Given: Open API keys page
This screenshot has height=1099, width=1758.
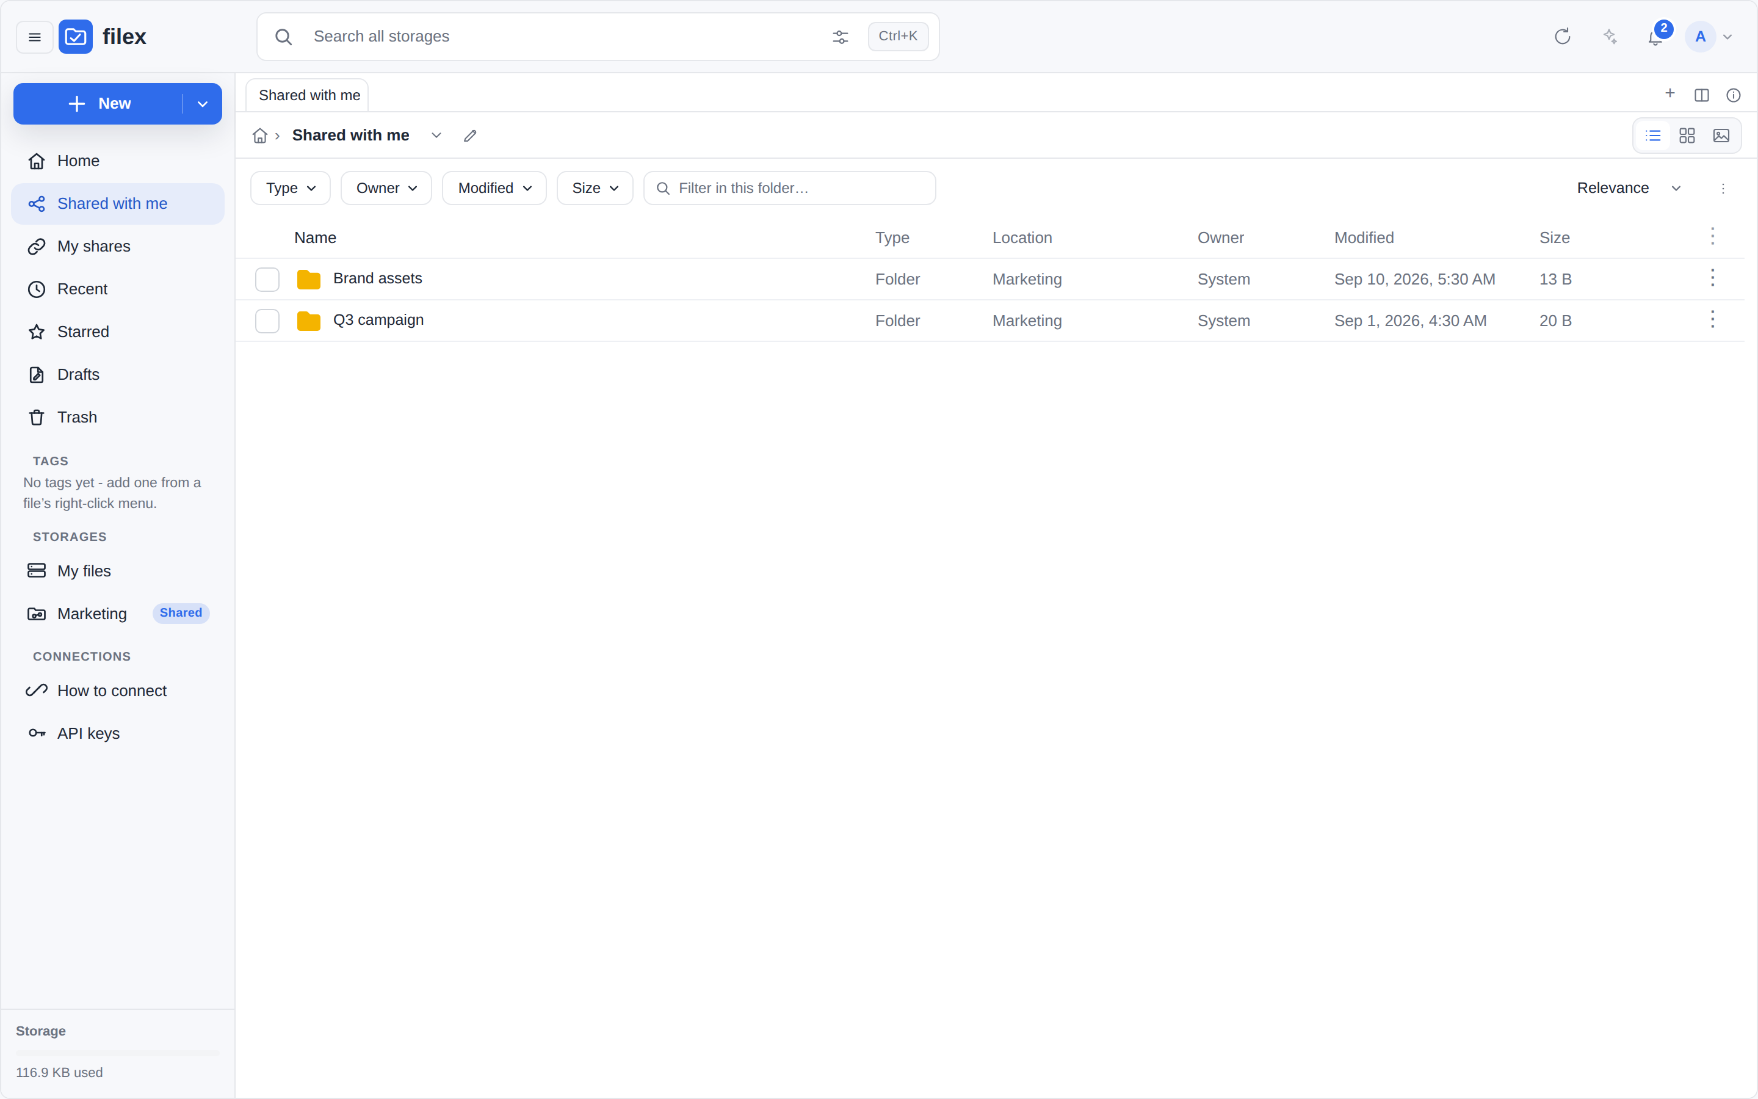Looking at the screenshot, I should tap(118, 734).
